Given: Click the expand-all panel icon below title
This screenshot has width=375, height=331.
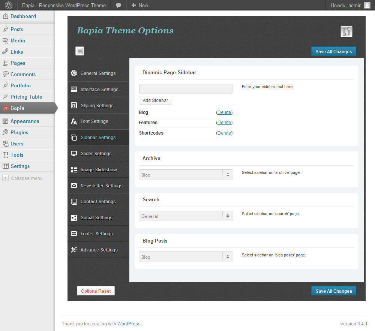Looking at the screenshot, I should point(79,51).
